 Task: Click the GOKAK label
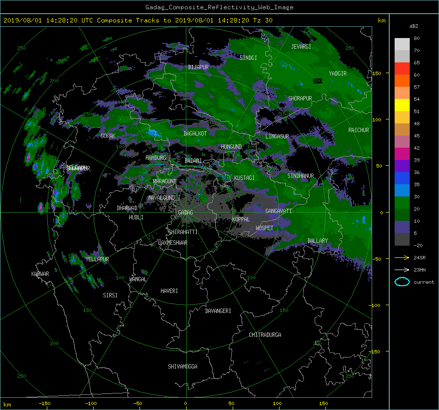tap(108, 136)
